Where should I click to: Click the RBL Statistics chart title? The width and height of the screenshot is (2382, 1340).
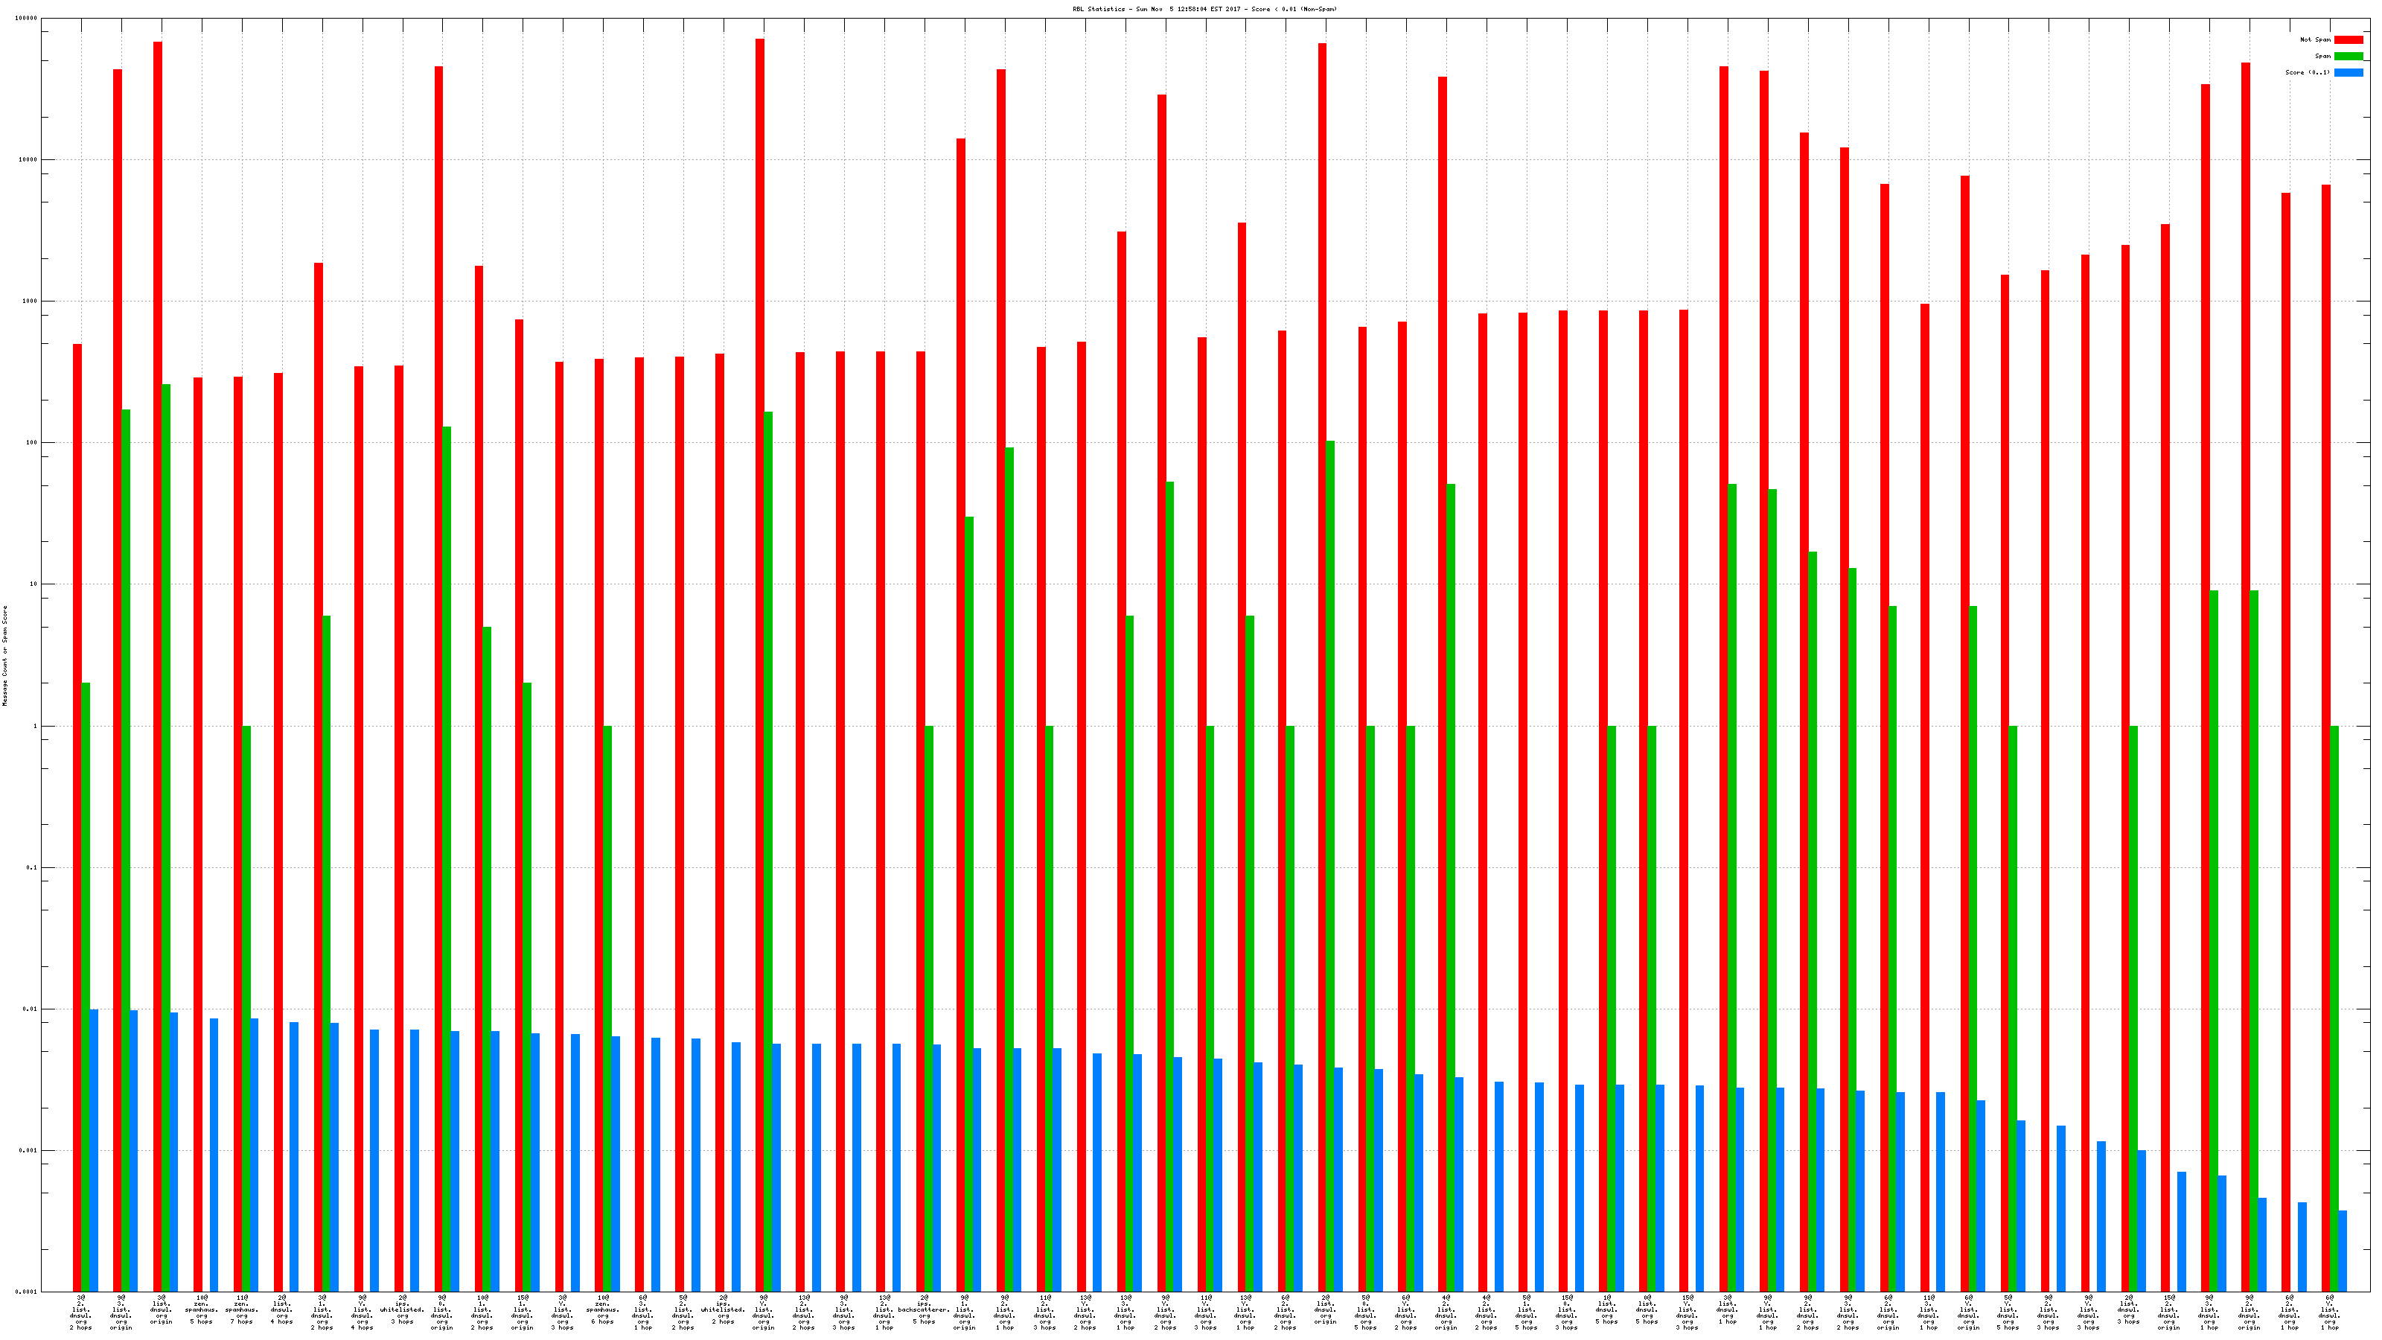click(1204, 9)
